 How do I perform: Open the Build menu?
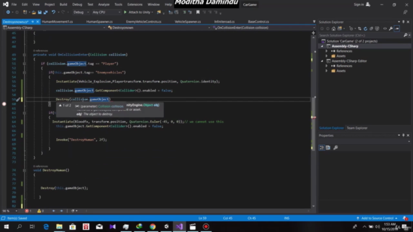coord(63,5)
